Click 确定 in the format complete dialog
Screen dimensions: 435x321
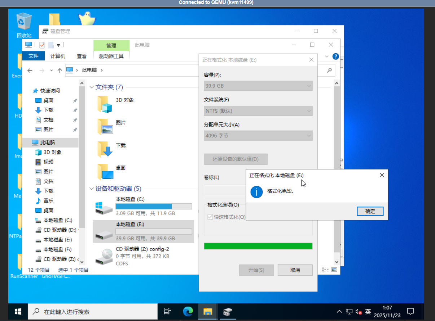pos(370,211)
